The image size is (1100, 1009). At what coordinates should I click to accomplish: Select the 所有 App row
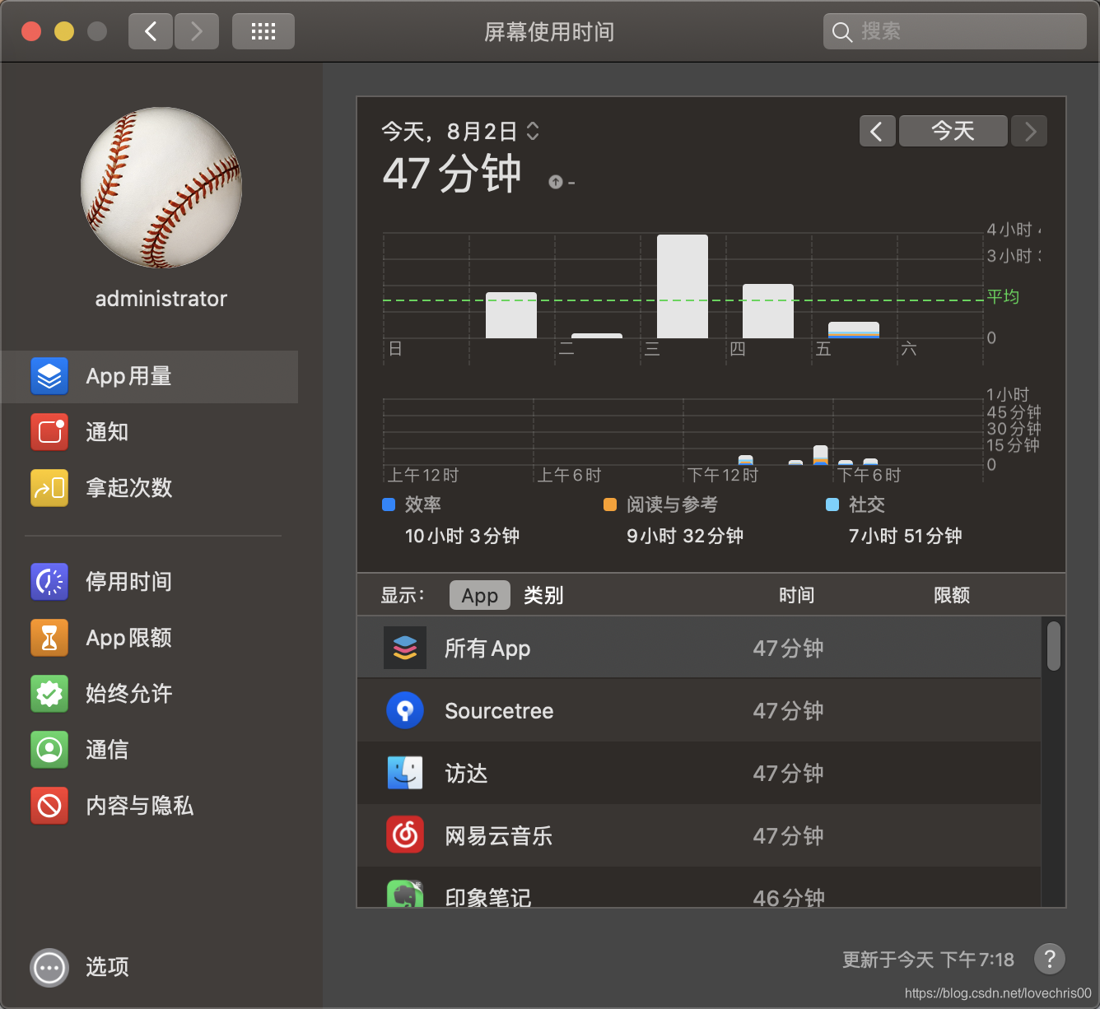tap(699, 648)
